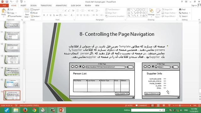This screenshot has width=201, height=113.
Task: Decrease font size with smaller A icon
Action: pos(69,11)
